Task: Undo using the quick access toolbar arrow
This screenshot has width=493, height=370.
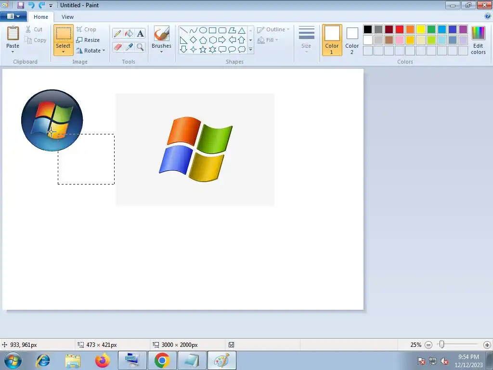Action: coord(31,5)
